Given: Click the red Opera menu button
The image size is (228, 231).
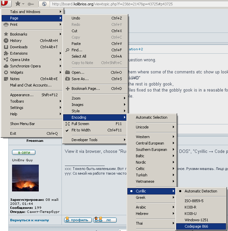Looking at the screenshot, I should 6,4.
